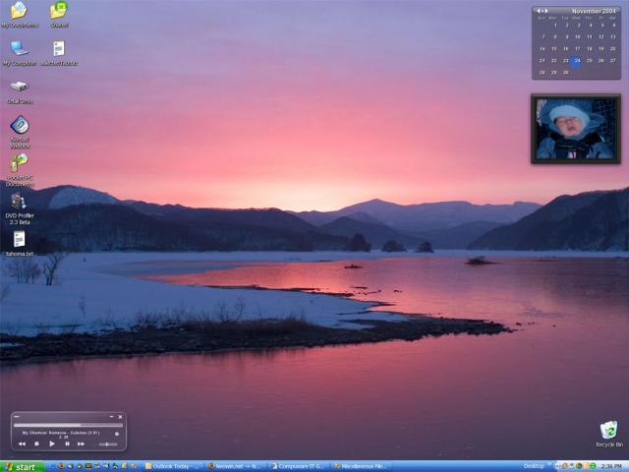This screenshot has width=629, height=472.
Task: Click the Start button
Action: tap(22, 467)
